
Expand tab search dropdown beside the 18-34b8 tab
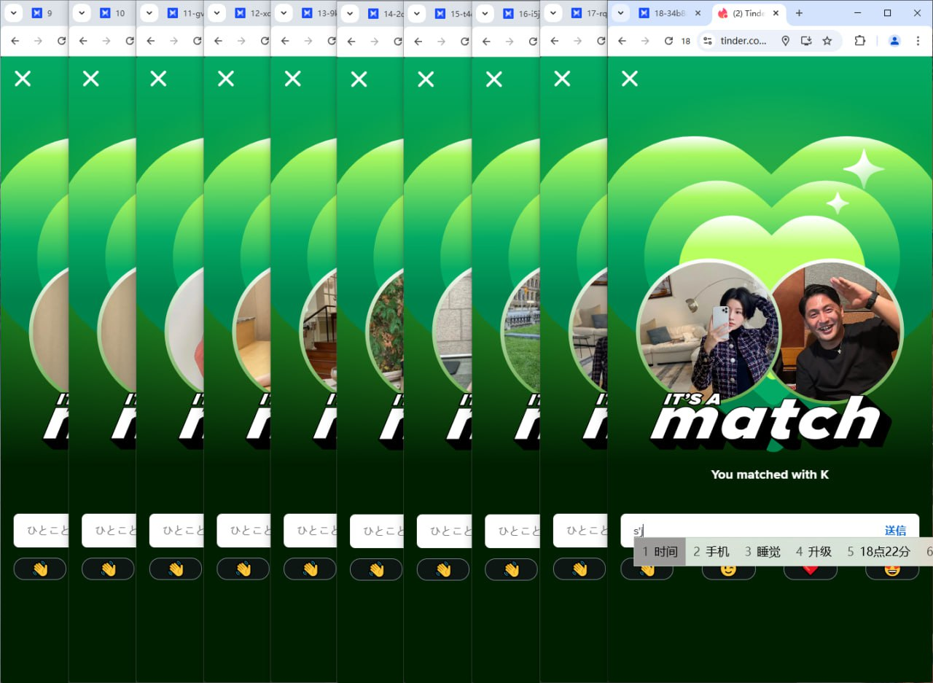(620, 13)
